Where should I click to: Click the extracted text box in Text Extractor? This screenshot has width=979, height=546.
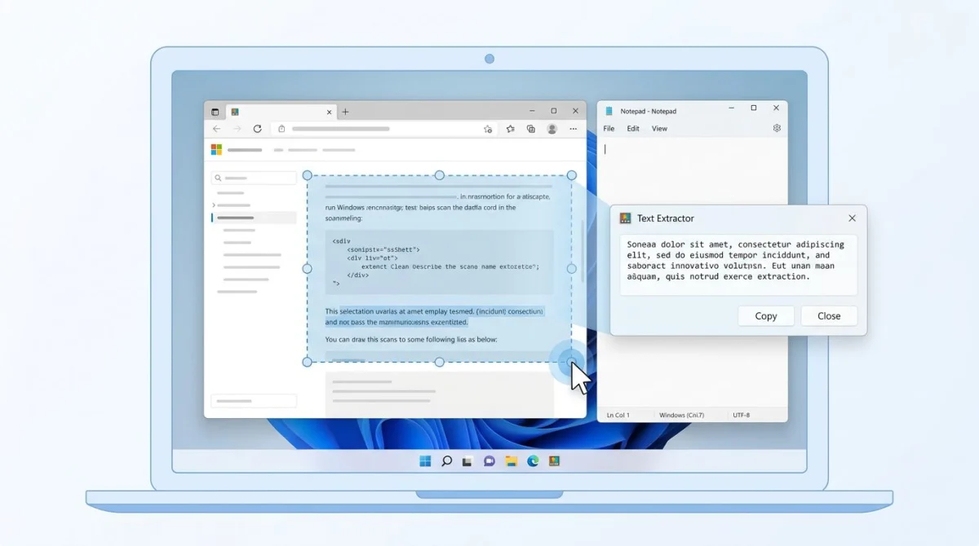coord(738,265)
